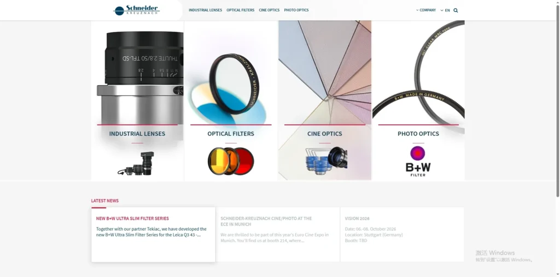Select the round Schneider filter picture

pyautogui.click(x=236, y=84)
